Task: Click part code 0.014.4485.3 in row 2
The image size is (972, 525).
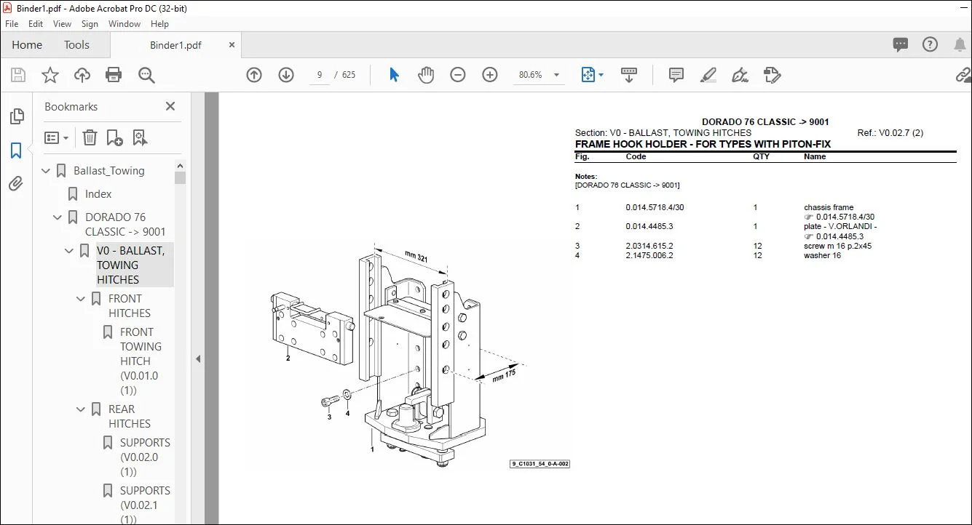Action: (649, 227)
